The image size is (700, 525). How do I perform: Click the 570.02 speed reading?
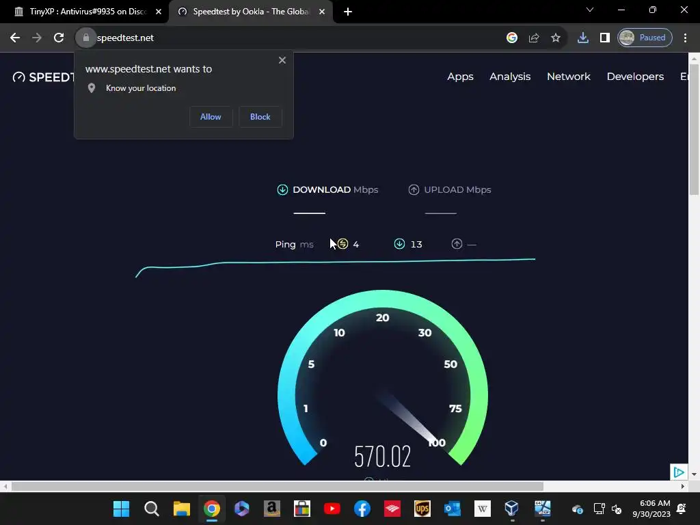point(383,456)
